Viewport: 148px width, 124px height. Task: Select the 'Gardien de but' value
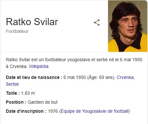[43, 102]
